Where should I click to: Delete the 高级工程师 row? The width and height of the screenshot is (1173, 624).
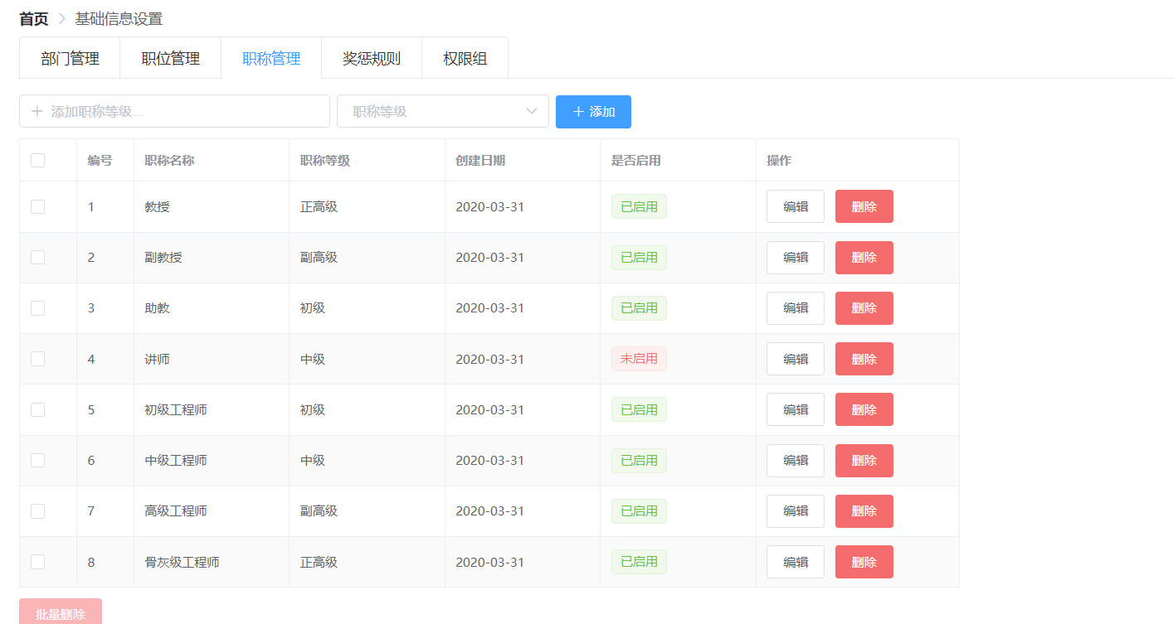point(864,510)
